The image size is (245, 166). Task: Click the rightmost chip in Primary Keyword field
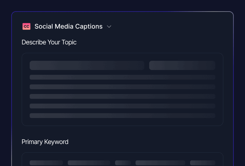(202, 163)
